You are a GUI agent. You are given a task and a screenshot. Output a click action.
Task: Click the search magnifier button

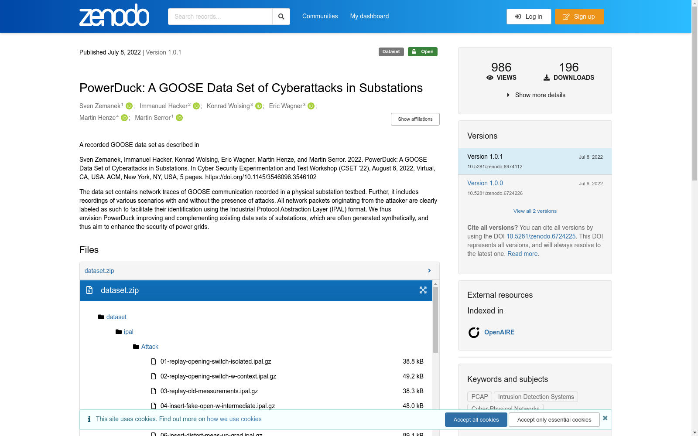pos(281,17)
